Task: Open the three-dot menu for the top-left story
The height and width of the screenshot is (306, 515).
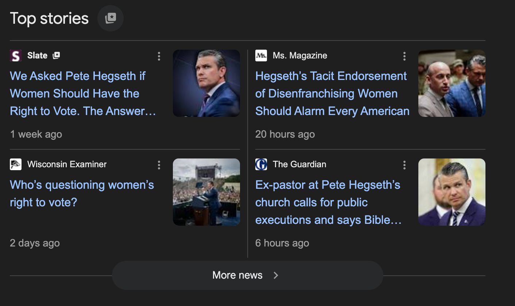Action: coord(159,56)
